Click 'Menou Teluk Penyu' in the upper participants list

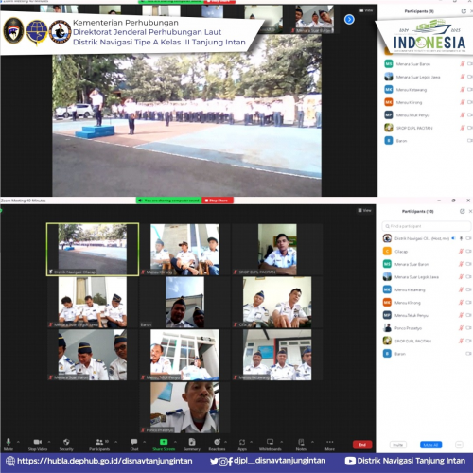pyautogui.click(x=412, y=115)
